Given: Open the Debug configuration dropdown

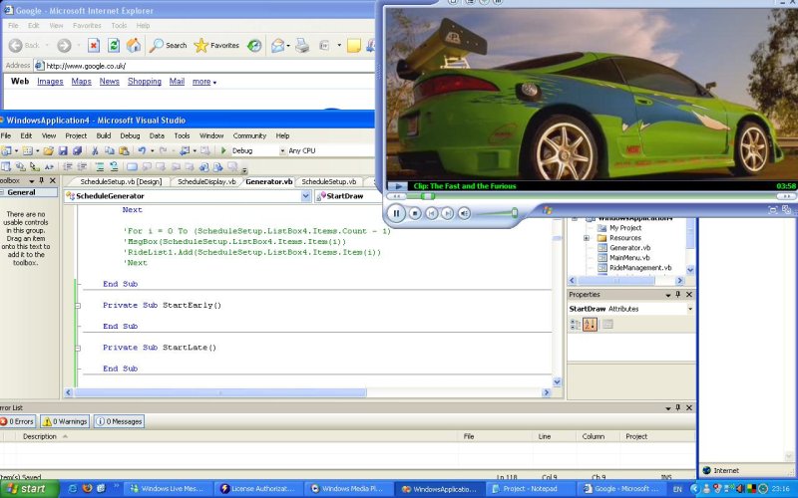Looking at the screenshot, I should pyautogui.click(x=280, y=150).
